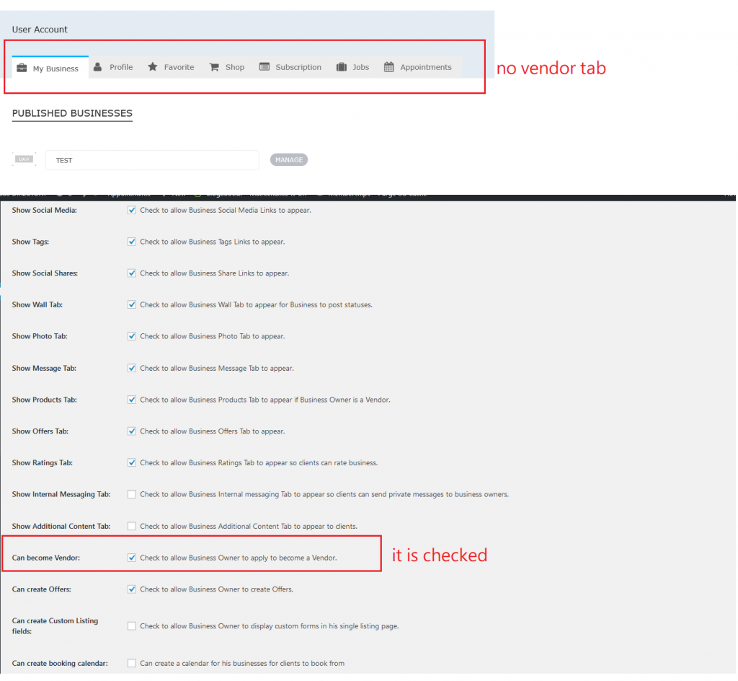Click the star icon beside Favorite
This screenshot has width=738, height=681.
click(x=153, y=67)
